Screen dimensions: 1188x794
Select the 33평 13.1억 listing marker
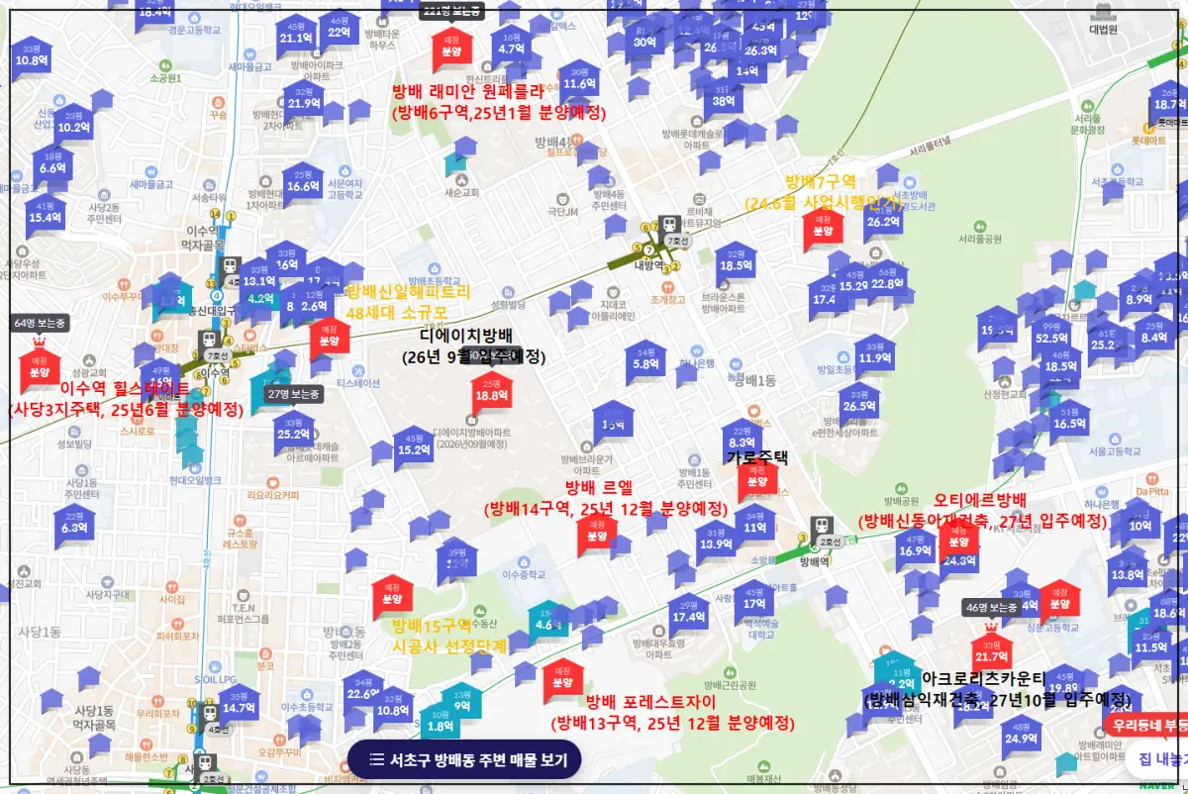tap(258, 280)
